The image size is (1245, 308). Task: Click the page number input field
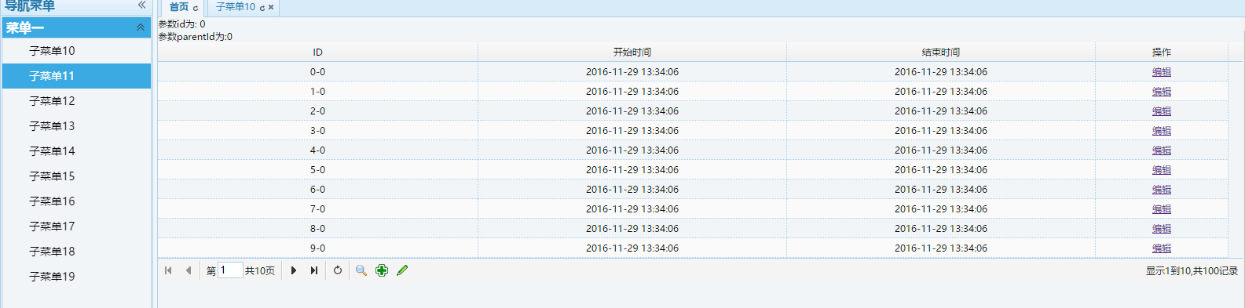(x=230, y=270)
